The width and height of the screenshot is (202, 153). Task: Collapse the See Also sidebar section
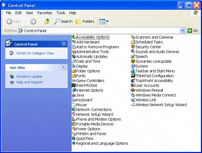[64, 67]
